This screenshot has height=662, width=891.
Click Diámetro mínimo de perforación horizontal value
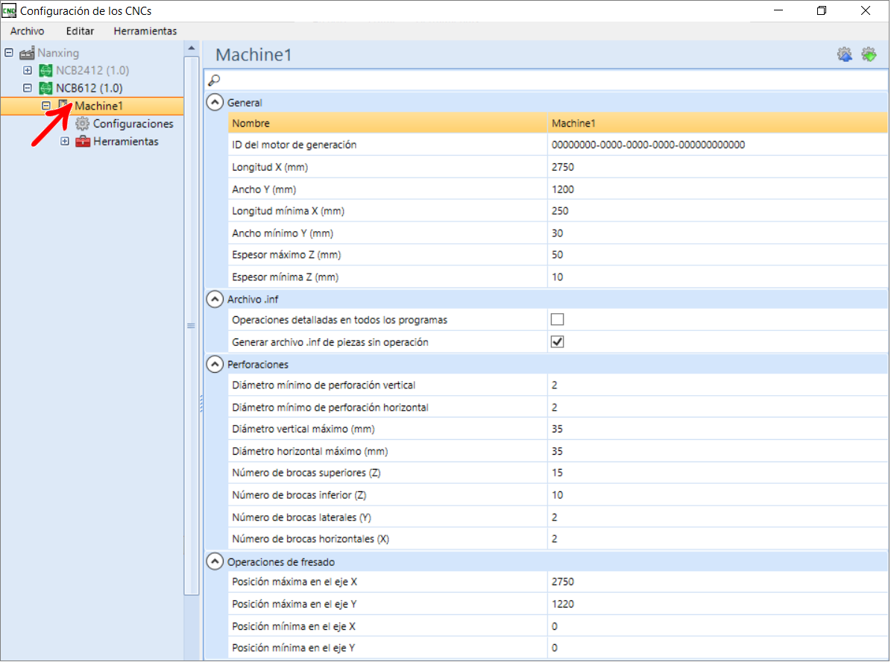pos(717,408)
